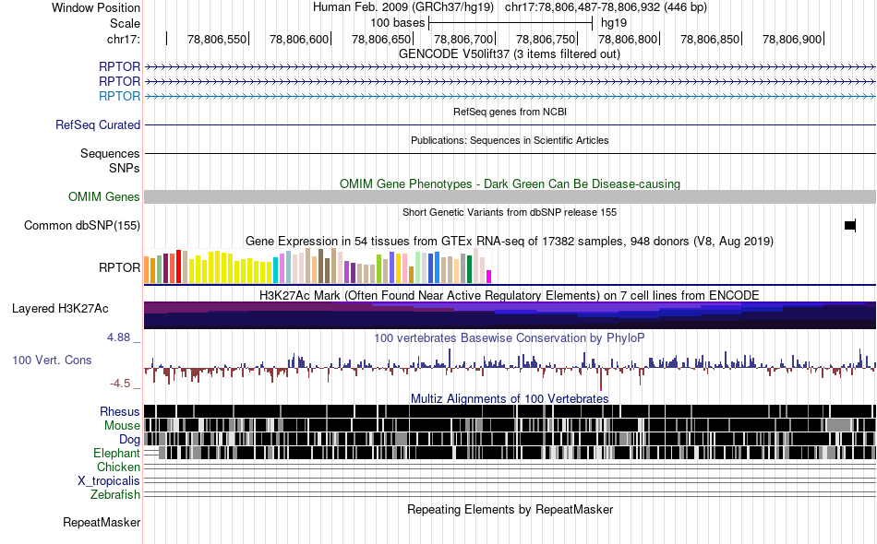Click the -4.5 PhyloP lower scale value

pyautogui.click(x=120, y=384)
